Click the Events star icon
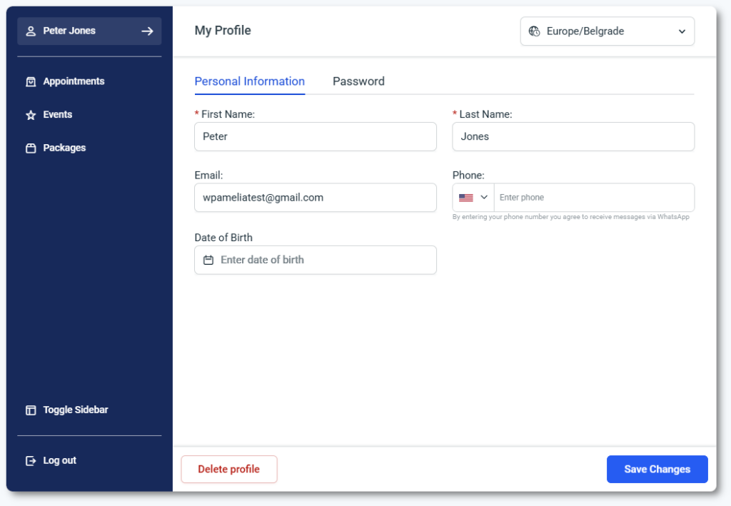731x506 pixels. [x=31, y=115]
